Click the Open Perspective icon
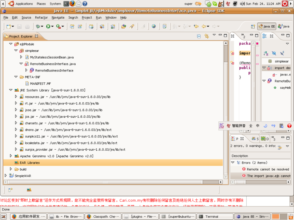294x220 pixels. click(253, 26)
